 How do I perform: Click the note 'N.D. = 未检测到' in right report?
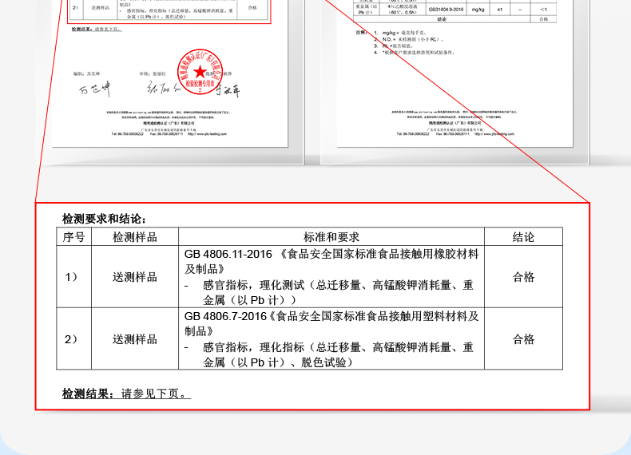point(412,39)
